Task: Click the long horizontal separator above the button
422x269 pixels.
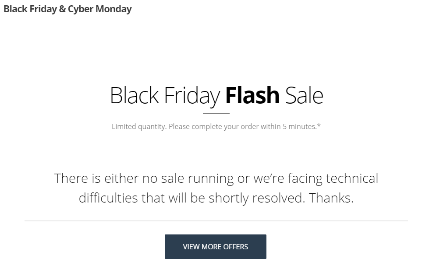Action: click(x=216, y=221)
